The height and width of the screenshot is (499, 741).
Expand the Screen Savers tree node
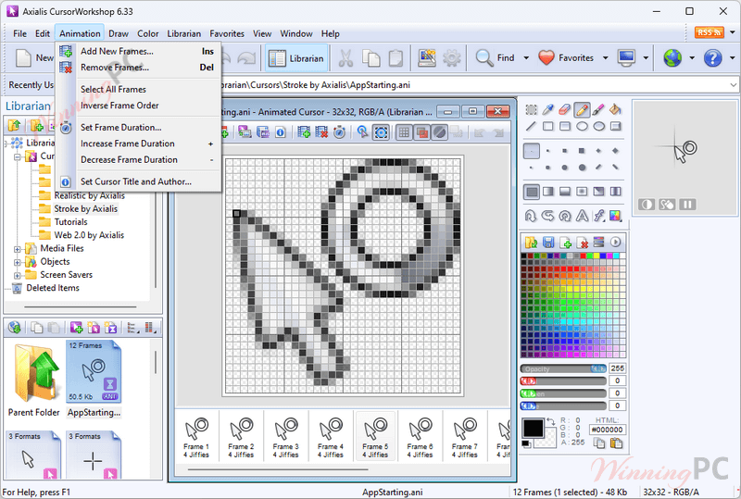tap(18, 276)
